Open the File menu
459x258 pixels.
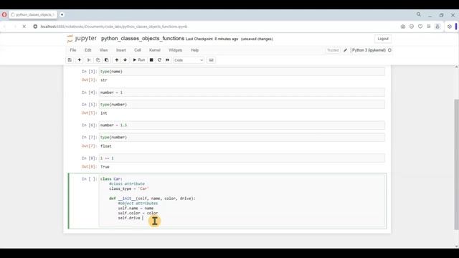(73, 50)
